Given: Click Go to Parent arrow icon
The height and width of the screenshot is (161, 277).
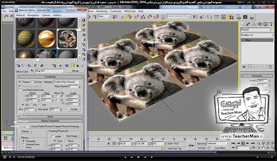Looking at the screenshot, I should pyautogui.click(x=78, y=66).
